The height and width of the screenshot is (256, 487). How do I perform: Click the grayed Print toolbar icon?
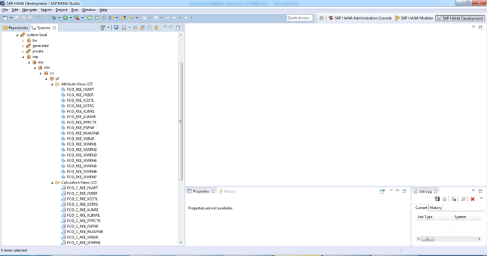pyautogui.click(x=31, y=18)
